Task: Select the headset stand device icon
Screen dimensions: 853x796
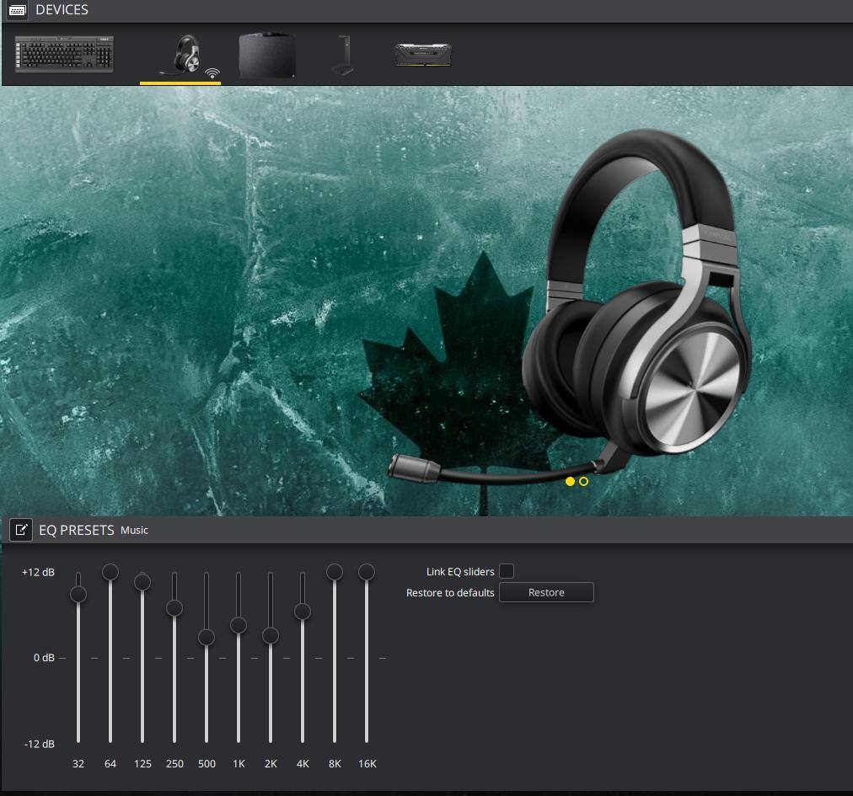Action: pos(343,56)
